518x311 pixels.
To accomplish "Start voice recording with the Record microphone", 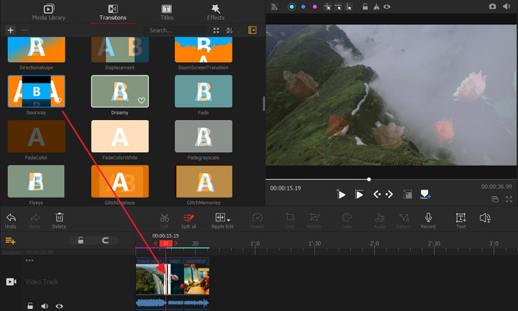I will [428, 218].
